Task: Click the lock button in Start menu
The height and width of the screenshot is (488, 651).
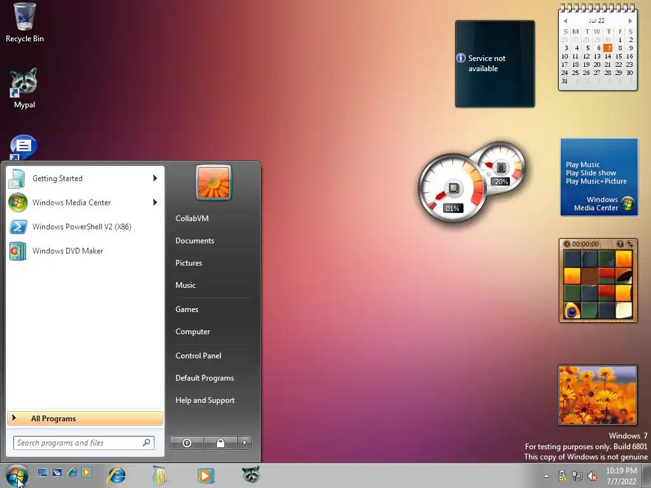Action: point(221,443)
